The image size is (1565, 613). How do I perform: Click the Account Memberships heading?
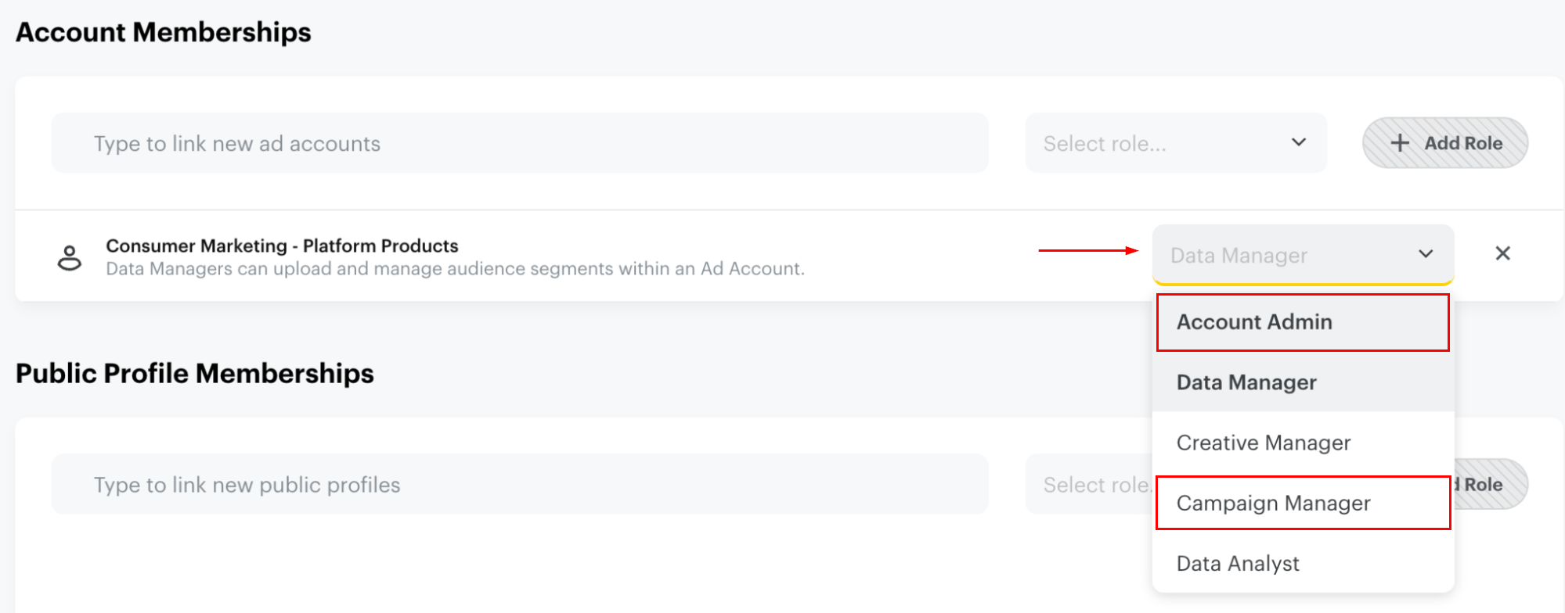pyautogui.click(x=164, y=32)
